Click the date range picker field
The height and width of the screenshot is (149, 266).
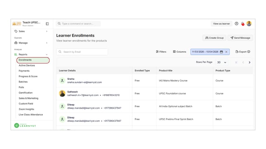210,52
